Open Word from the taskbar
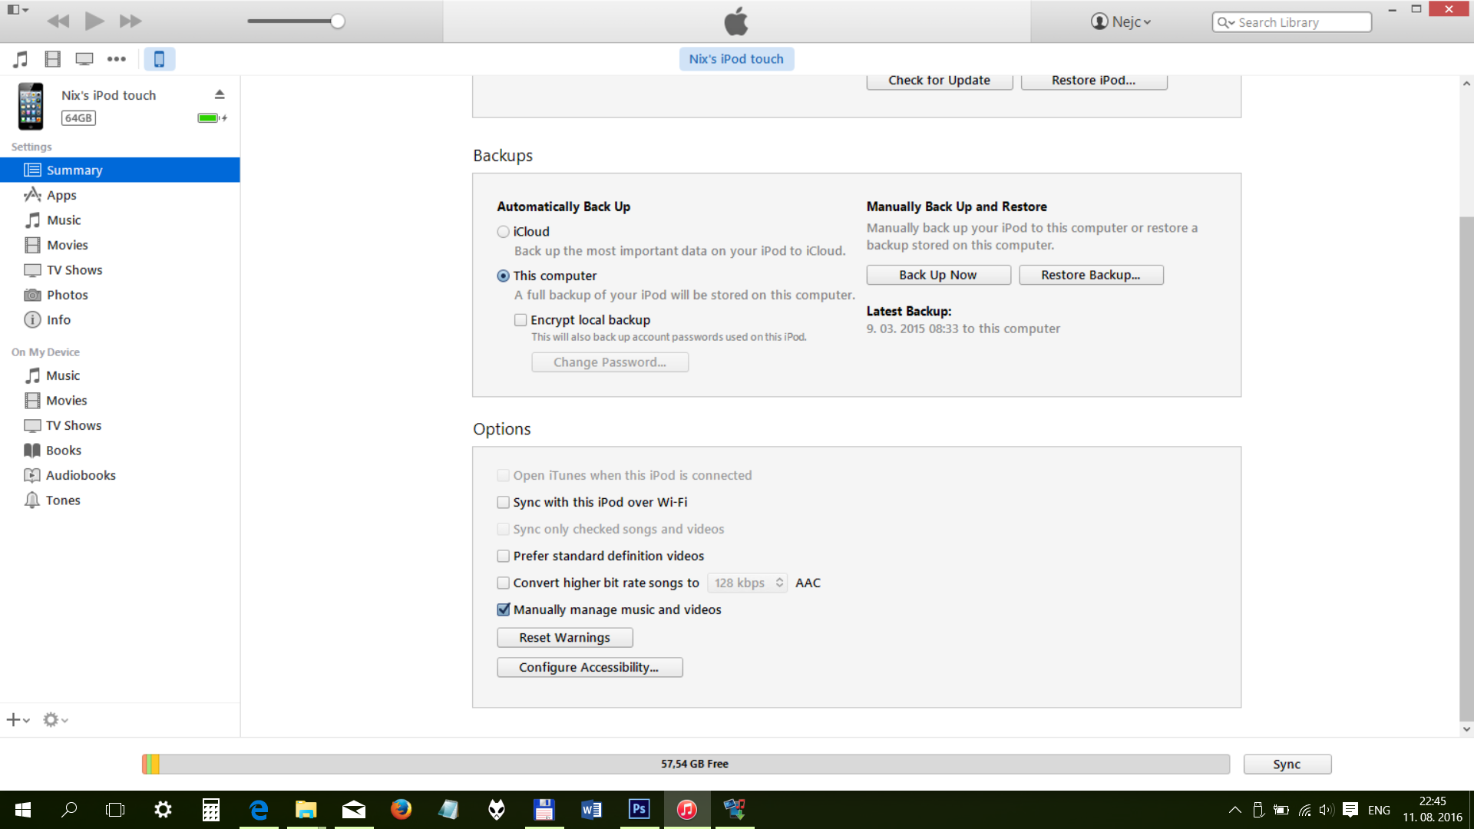 click(x=591, y=810)
